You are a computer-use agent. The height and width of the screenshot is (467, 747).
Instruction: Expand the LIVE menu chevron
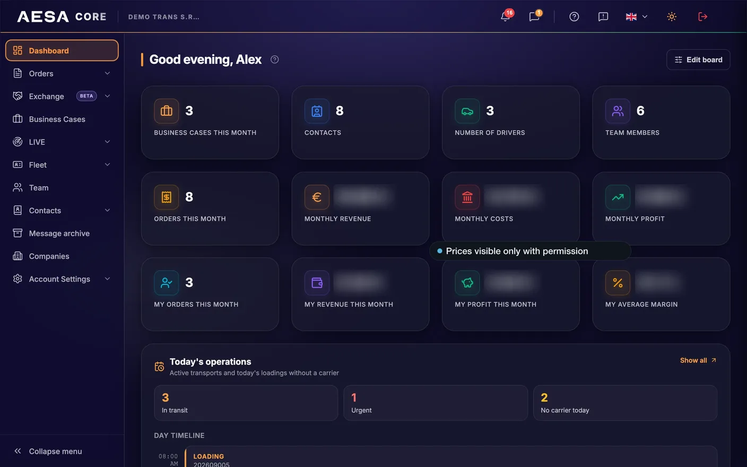107,142
